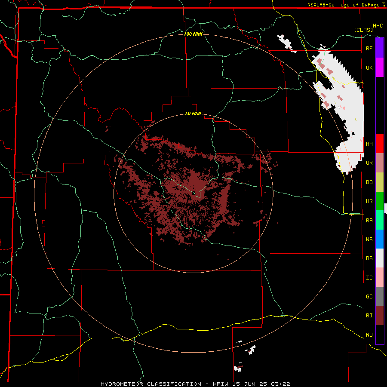Click the RA light-green legend swatch

(380, 220)
